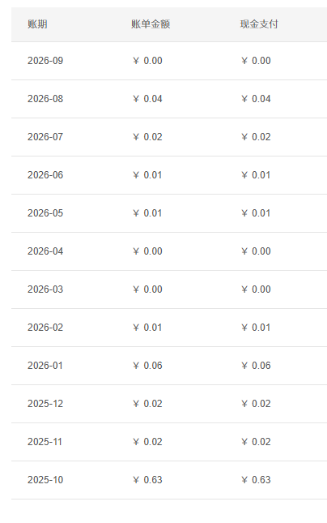Select billing period 2026-09
327x523 pixels.
pyautogui.click(x=45, y=61)
